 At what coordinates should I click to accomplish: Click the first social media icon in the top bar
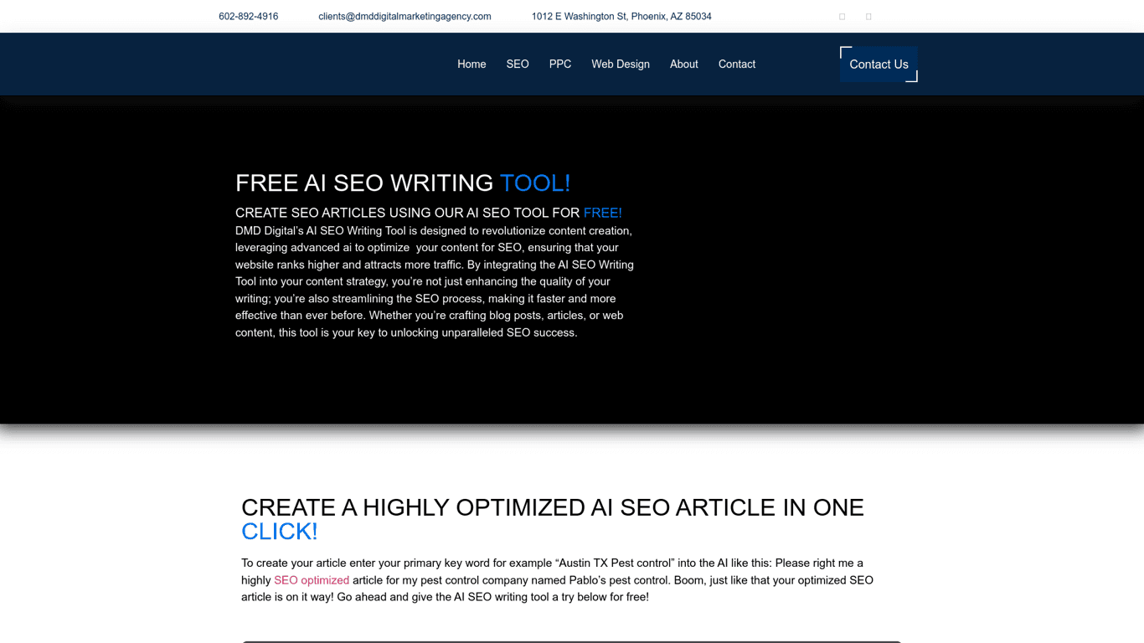[842, 16]
